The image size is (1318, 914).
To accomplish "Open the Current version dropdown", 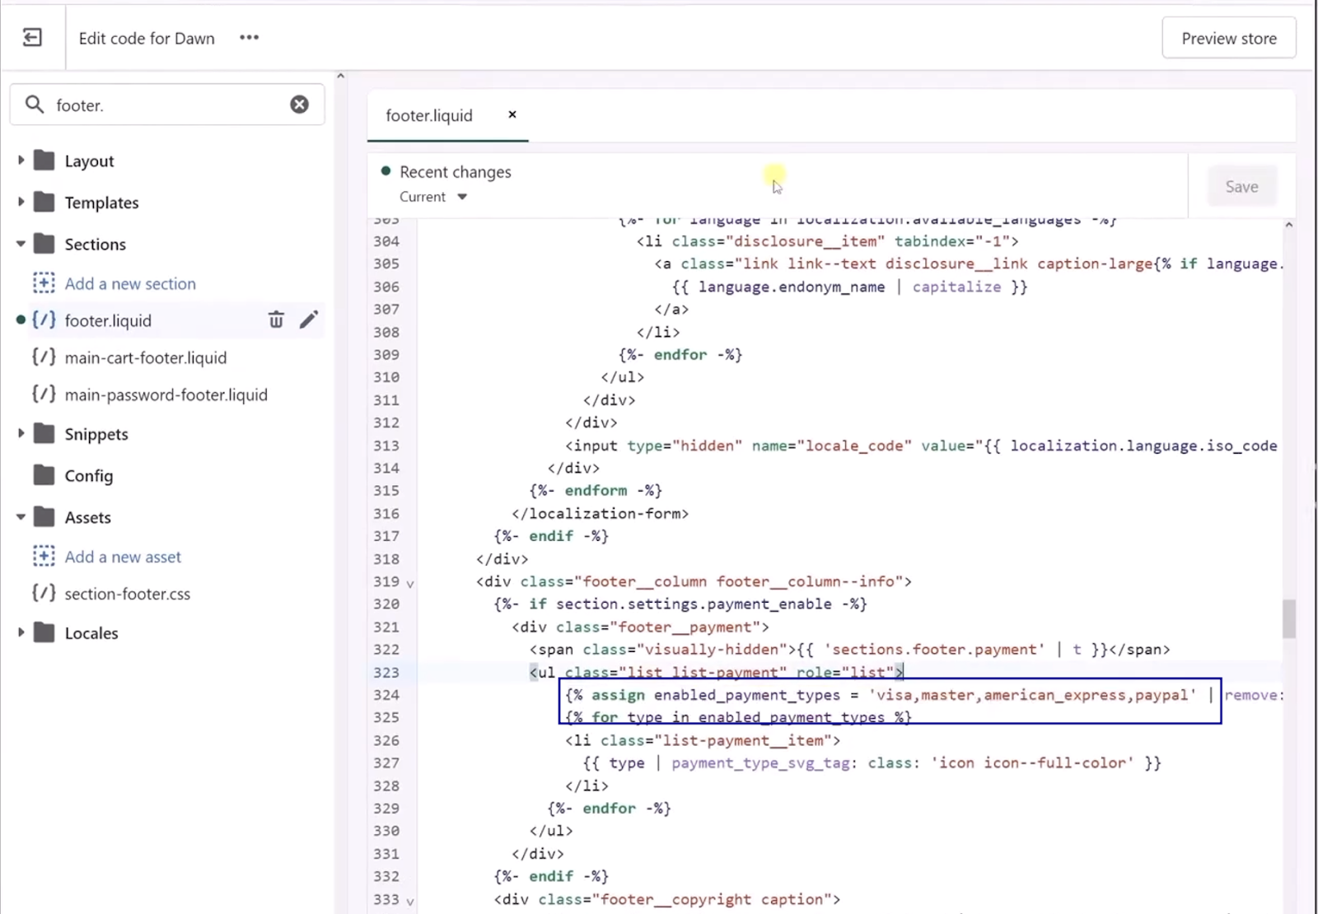I will pyautogui.click(x=433, y=197).
